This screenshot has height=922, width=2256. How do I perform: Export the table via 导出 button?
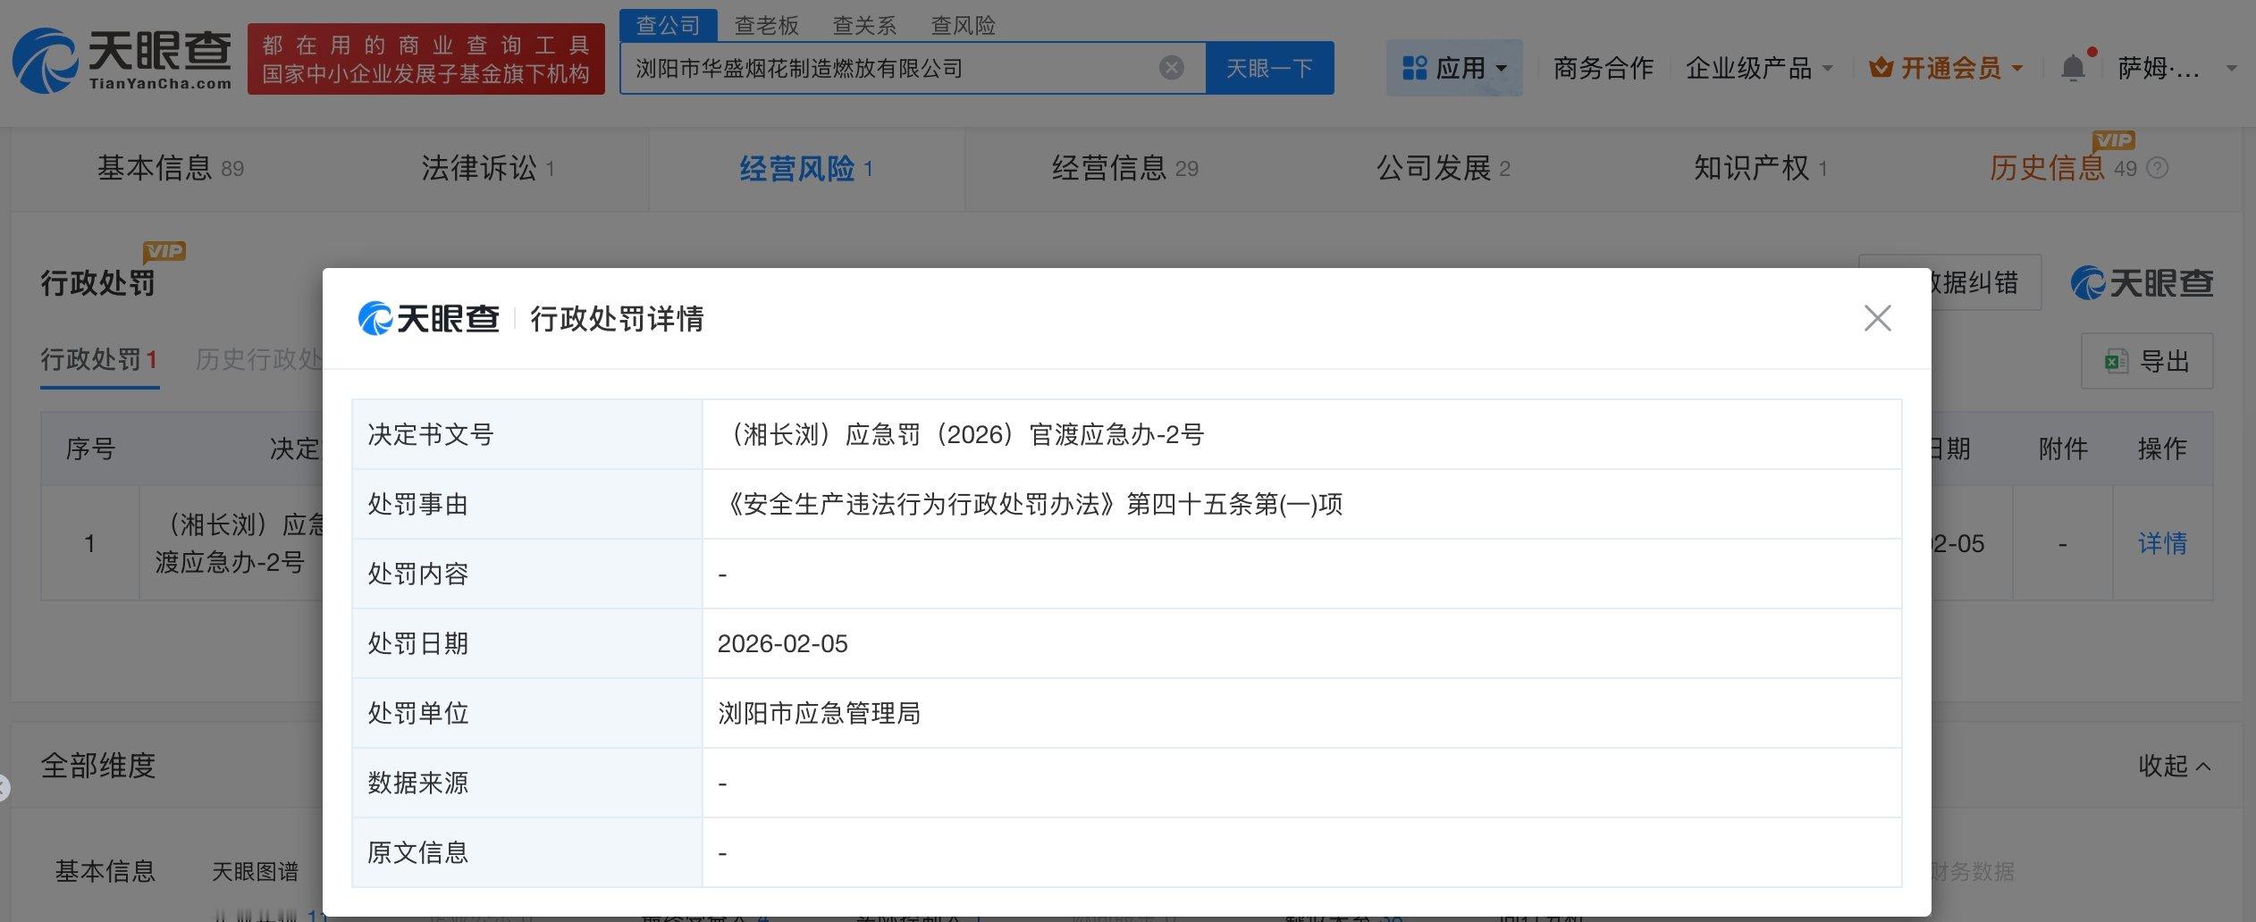[2147, 361]
